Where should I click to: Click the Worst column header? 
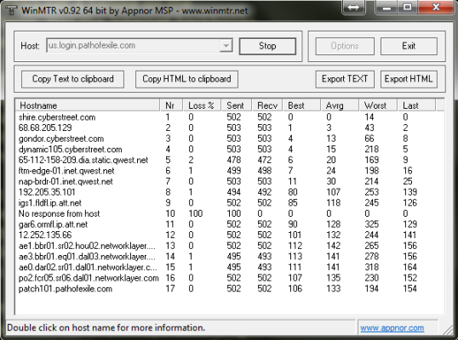point(378,105)
